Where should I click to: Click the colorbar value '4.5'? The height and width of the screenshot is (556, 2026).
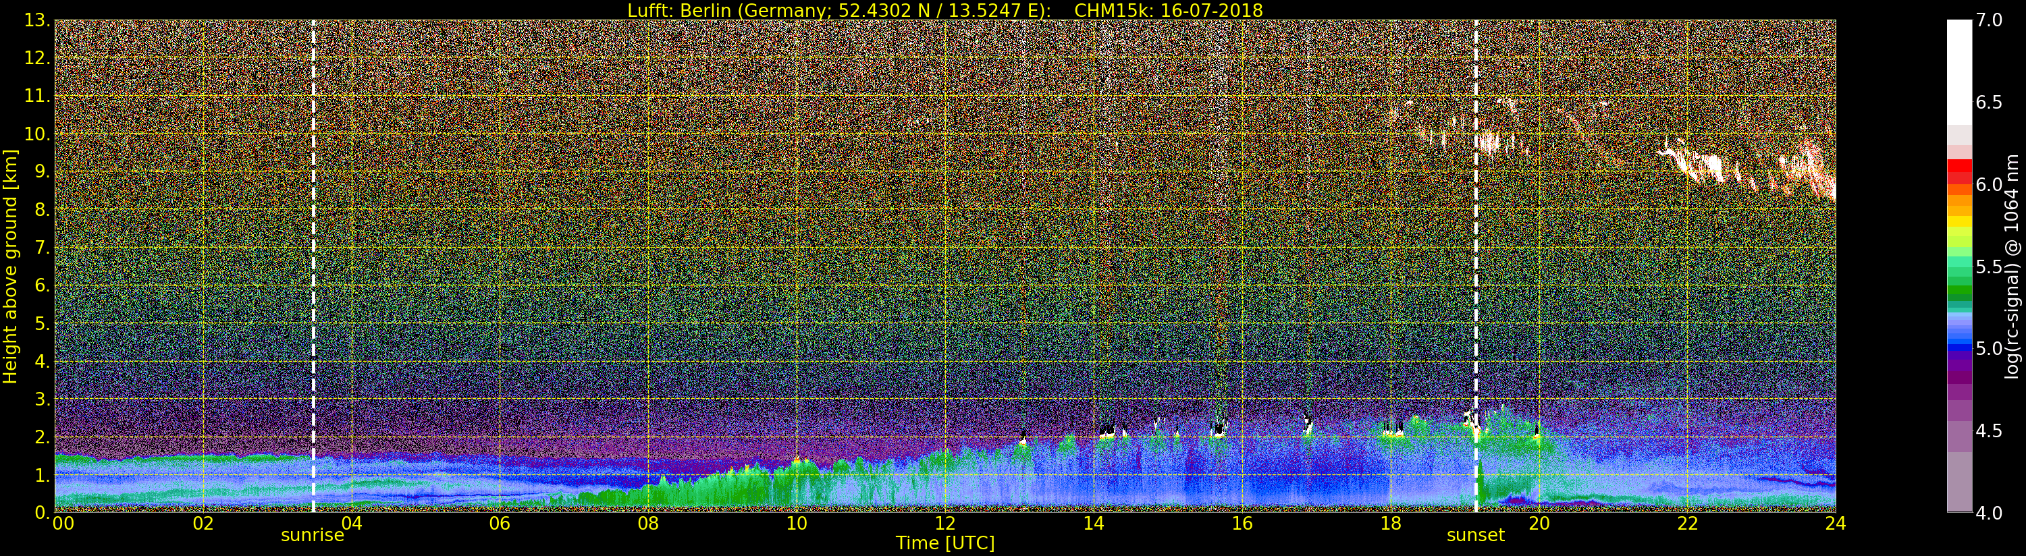tap(1989, 431)
